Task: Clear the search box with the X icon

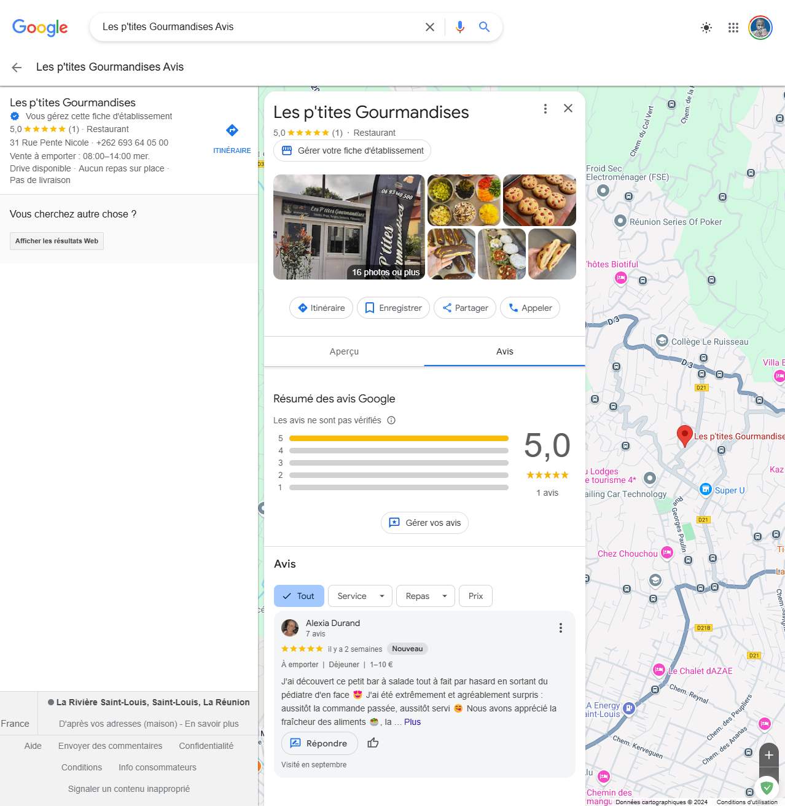Action: pyautogui.click(x=430, y=27)
